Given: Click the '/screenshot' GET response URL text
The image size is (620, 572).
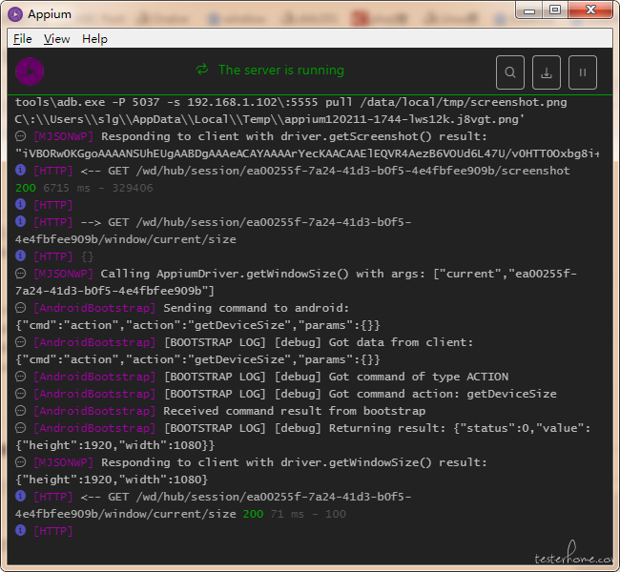Looking at the screenshot, I should click(x=353, y=171).
